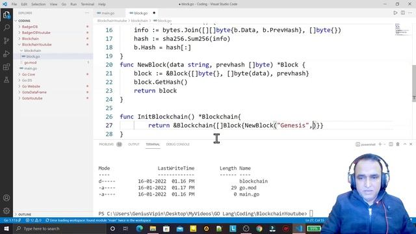Image resolution: width=416 pixels, height=234 pixels.
Task: Open the Help menu
Action: click(x=102, y=5)
